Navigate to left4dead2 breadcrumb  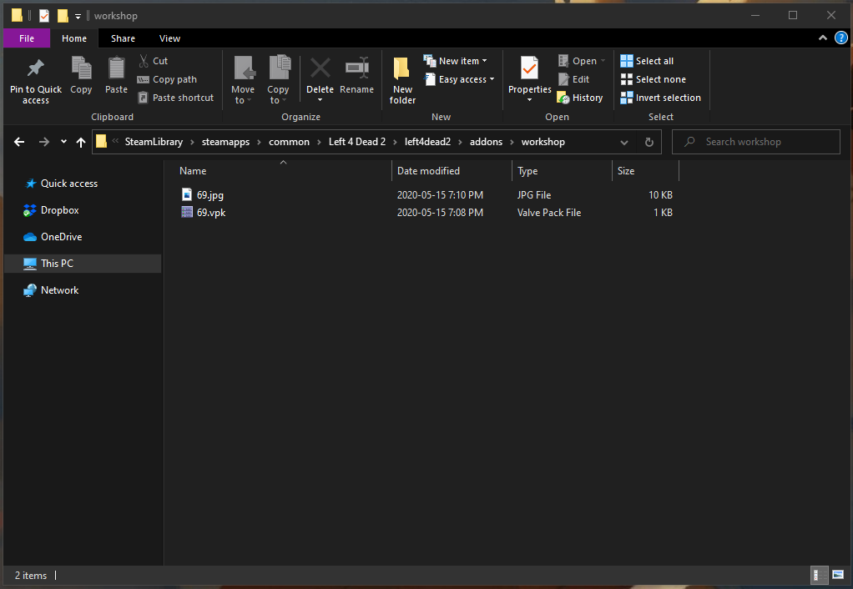pos(427,142)
